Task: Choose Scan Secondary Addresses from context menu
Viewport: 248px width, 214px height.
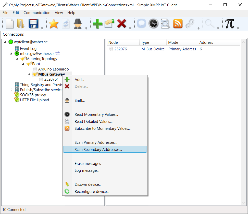Action: pos(98,150)
